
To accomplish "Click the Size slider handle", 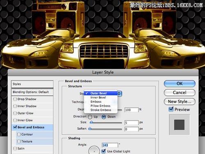I will click(91, 122).
